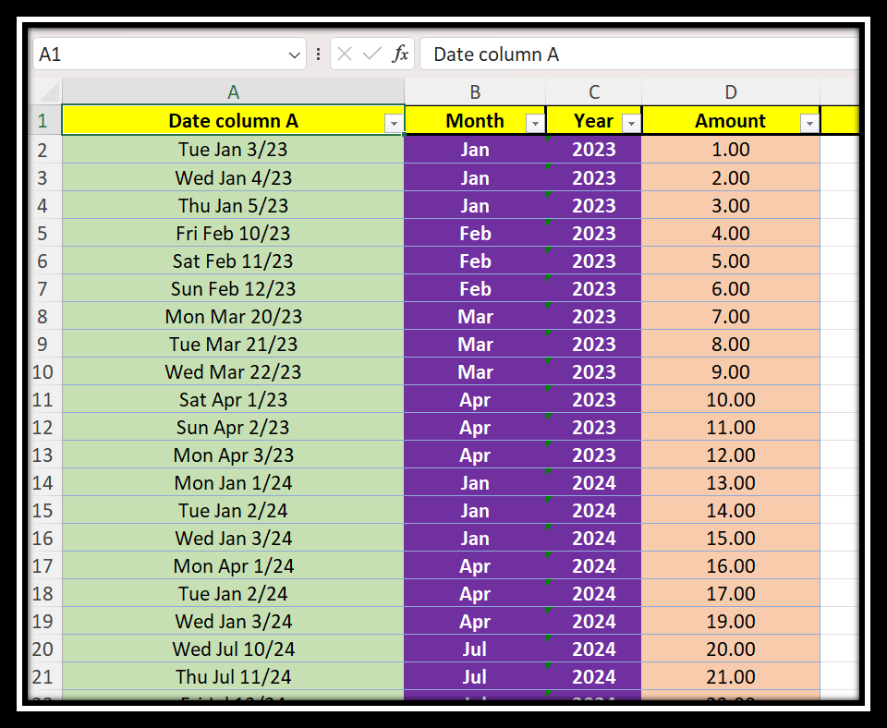
Task: Click the Amount cell 4.00
Action: [x=731, y=233]
